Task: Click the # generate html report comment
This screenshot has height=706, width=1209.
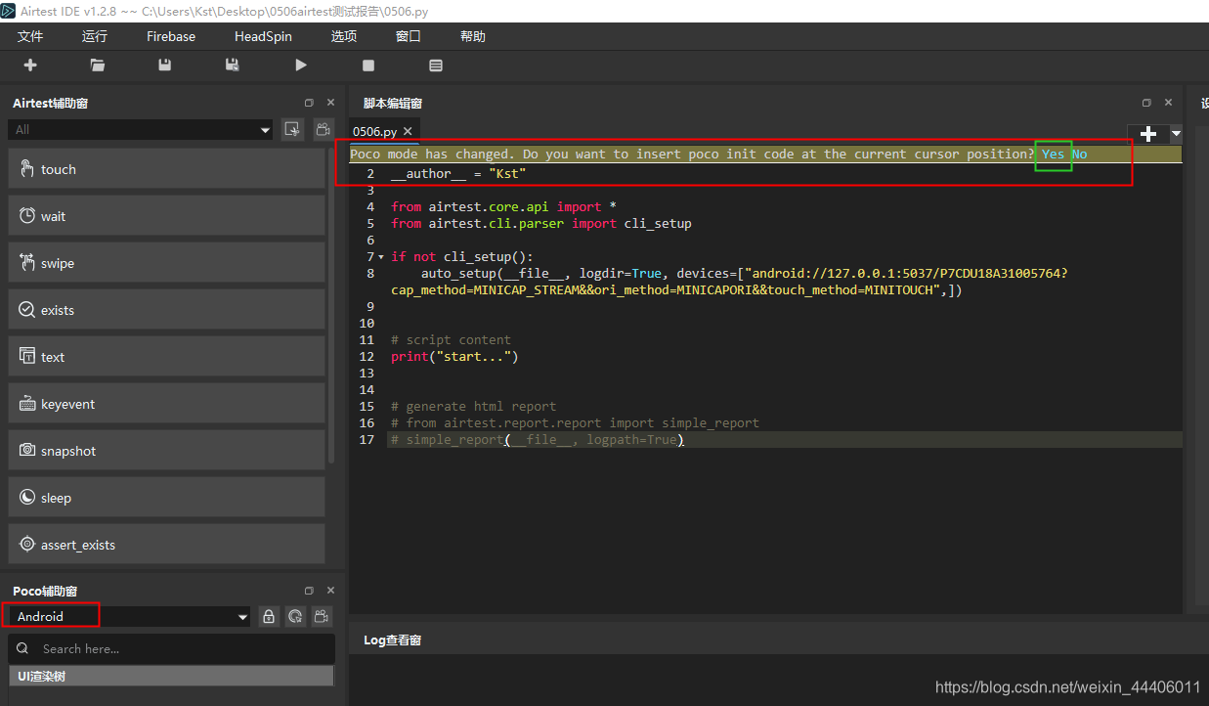Action: 473,407
